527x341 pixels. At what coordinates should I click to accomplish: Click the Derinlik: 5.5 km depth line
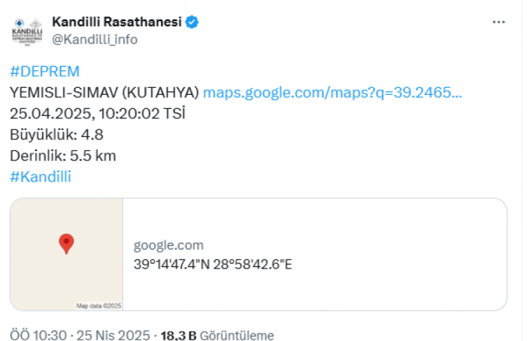pyautogui.click(x=63, y=155)
